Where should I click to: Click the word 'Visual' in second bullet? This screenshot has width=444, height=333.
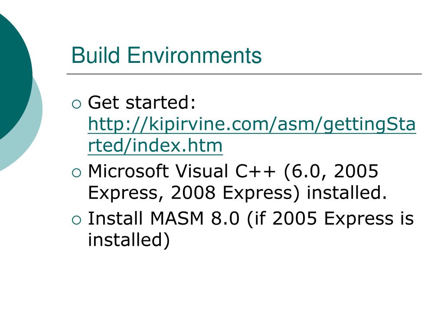(202, 171)
